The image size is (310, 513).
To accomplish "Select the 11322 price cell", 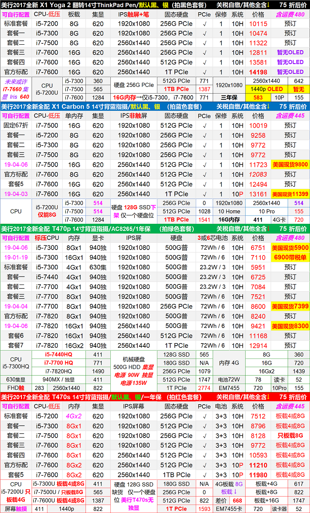I will [258, 43].
